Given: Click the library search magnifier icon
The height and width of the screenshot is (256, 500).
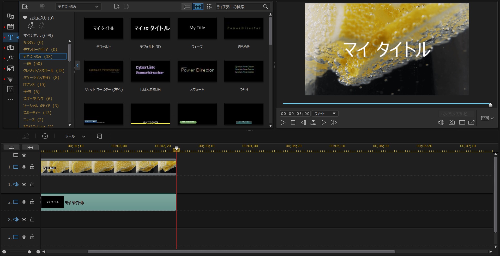Looking at the screenshot, I should pyautogui.click(x=266, y=7).
